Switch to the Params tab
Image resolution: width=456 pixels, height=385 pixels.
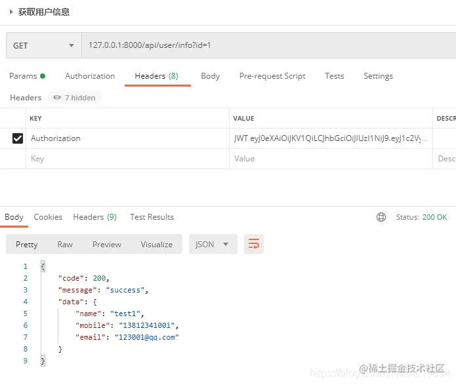pyautogui.click(x=27, y=76)
